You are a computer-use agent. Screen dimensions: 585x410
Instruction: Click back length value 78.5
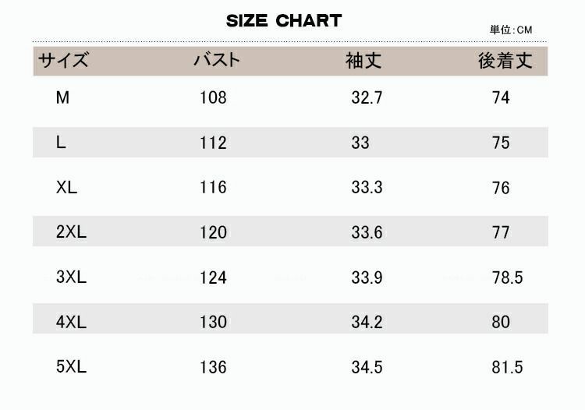[x=508, y=277]
